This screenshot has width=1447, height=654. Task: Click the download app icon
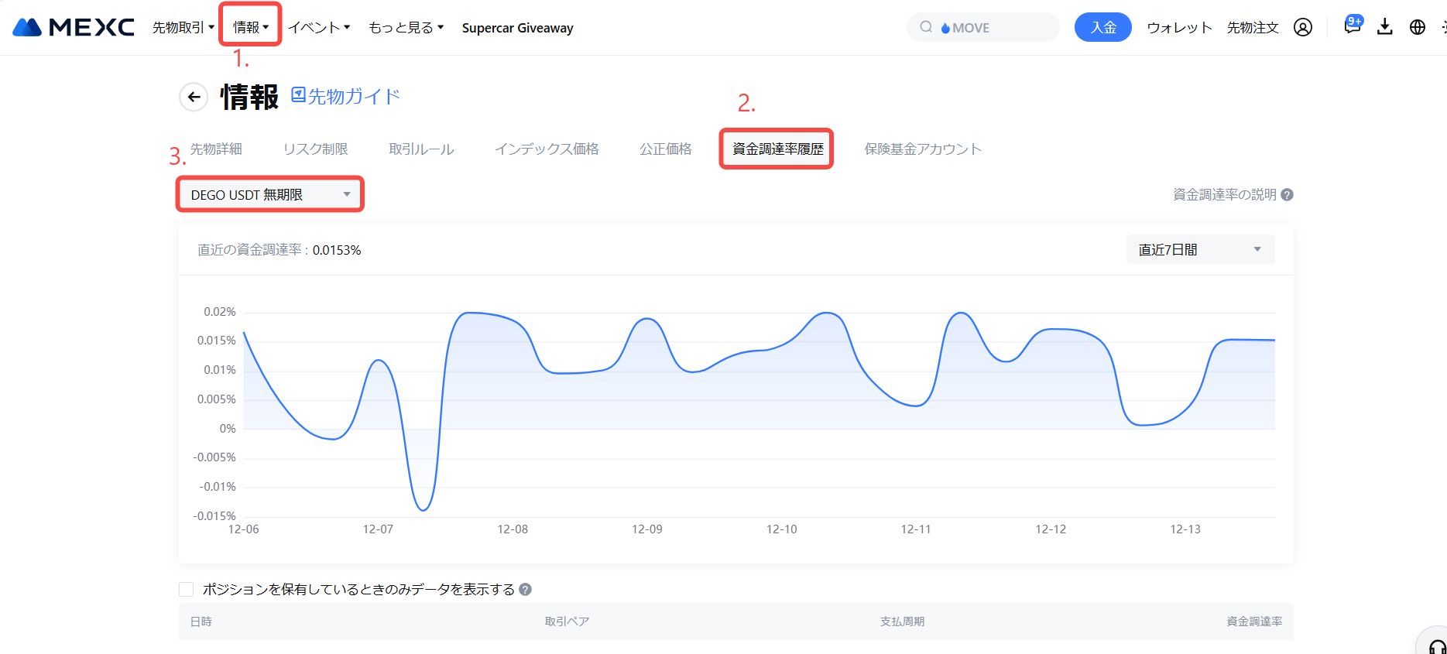[1385, 27]
